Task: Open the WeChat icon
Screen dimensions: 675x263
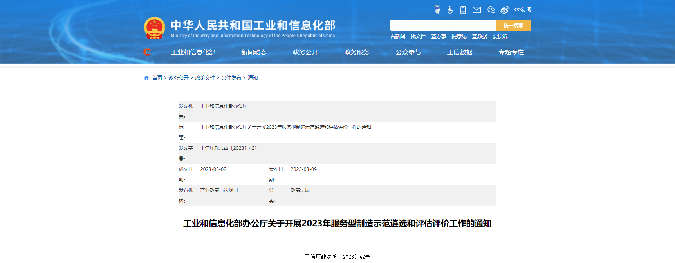Action: click(x=491, y=10)
